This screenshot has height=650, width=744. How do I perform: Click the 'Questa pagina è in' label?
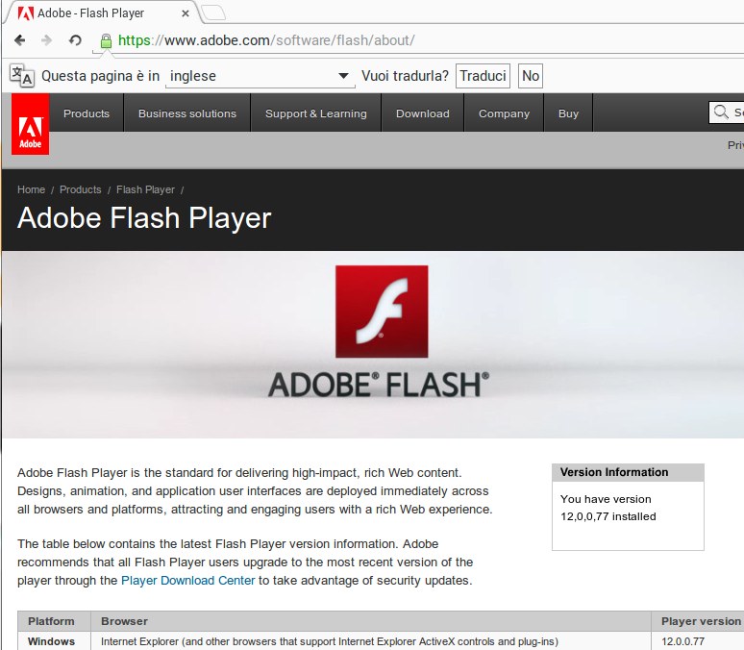click(x=100, y=76)
